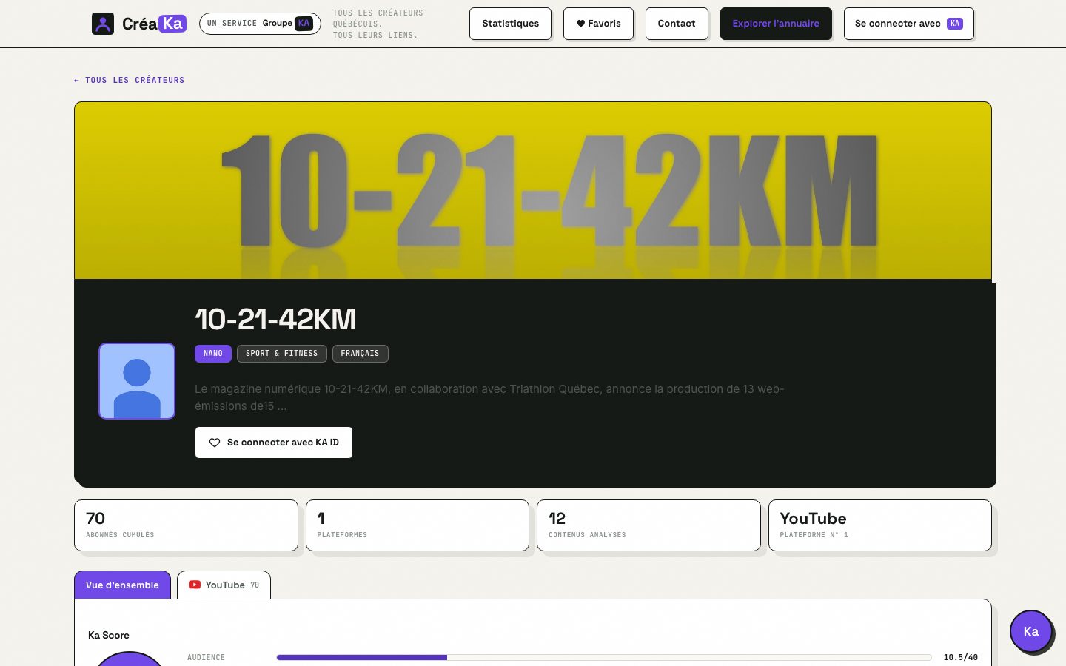Click the heart icon in KA ID button
This screenshot has width=1066, height=666.
click(x=215, y=443)
